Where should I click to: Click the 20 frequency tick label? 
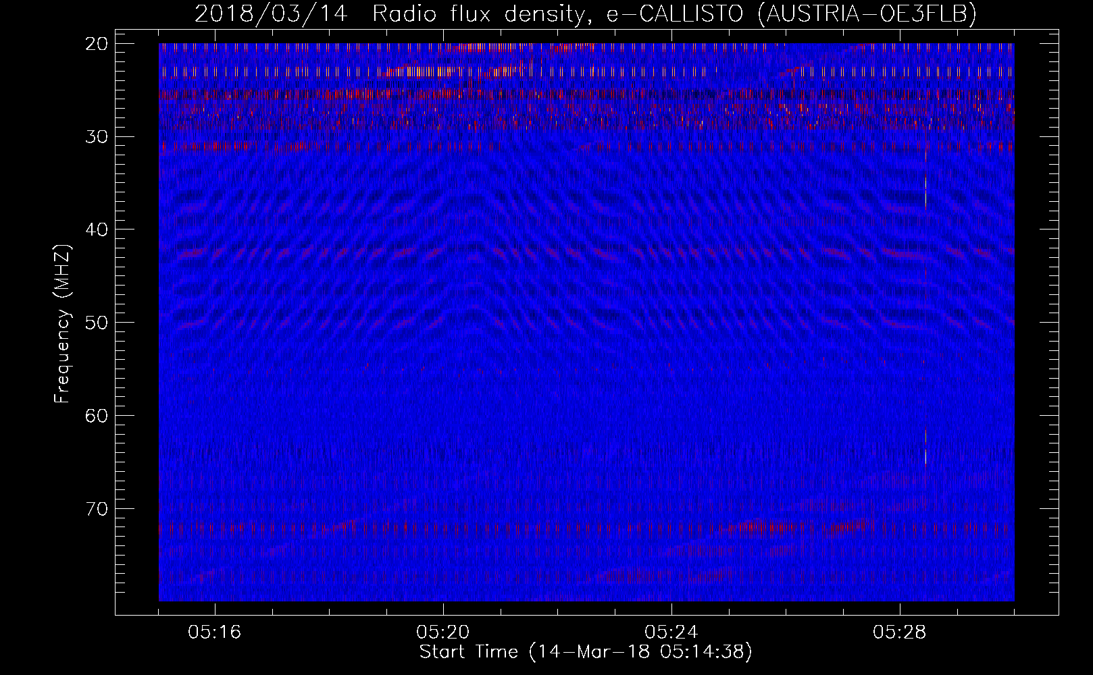97,44
